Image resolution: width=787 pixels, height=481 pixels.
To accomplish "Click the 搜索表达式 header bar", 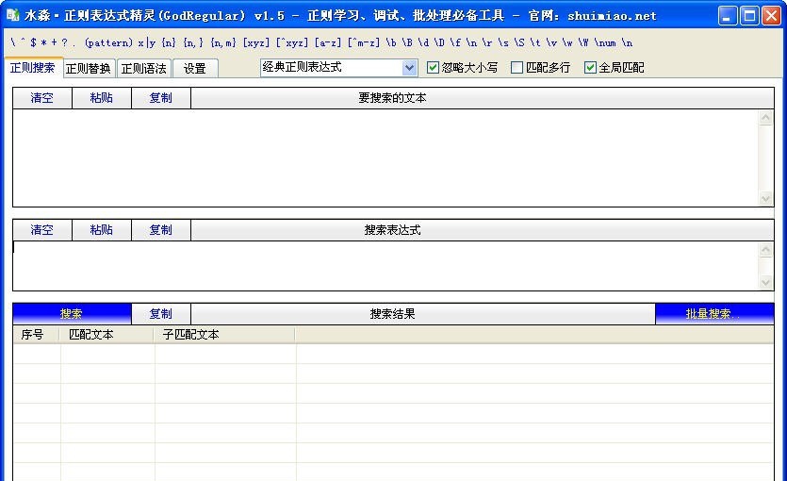I will pos(483,230).
